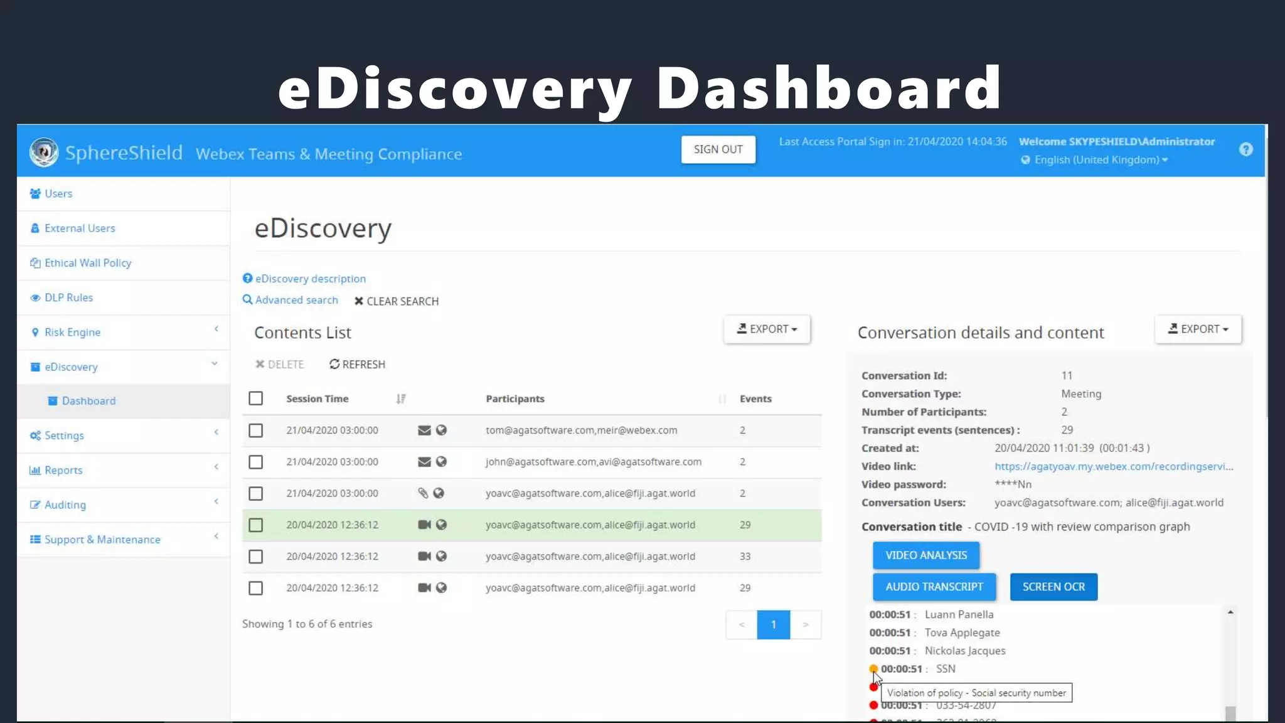Open the Contents List EXPORT dropdown
This screenshot has height=723, width=1285.
tap(767, 329)
